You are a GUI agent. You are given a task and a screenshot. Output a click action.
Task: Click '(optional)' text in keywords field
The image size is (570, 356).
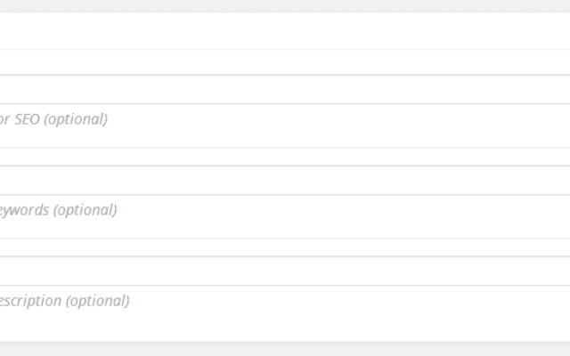click(85, 210)
